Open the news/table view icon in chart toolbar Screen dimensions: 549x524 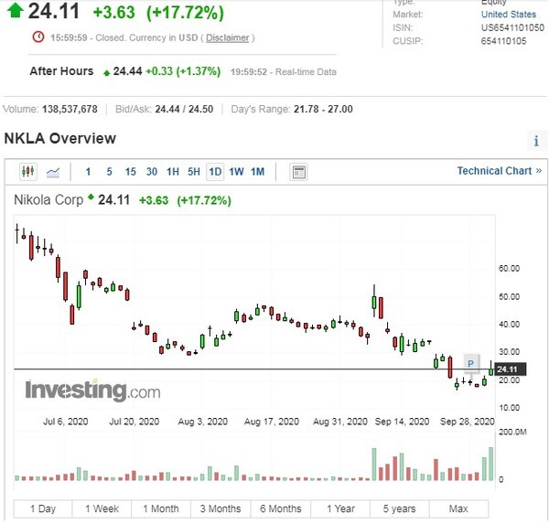(x=298, y=172)
